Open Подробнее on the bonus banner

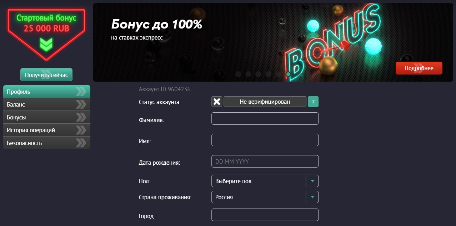click(419, 68)
